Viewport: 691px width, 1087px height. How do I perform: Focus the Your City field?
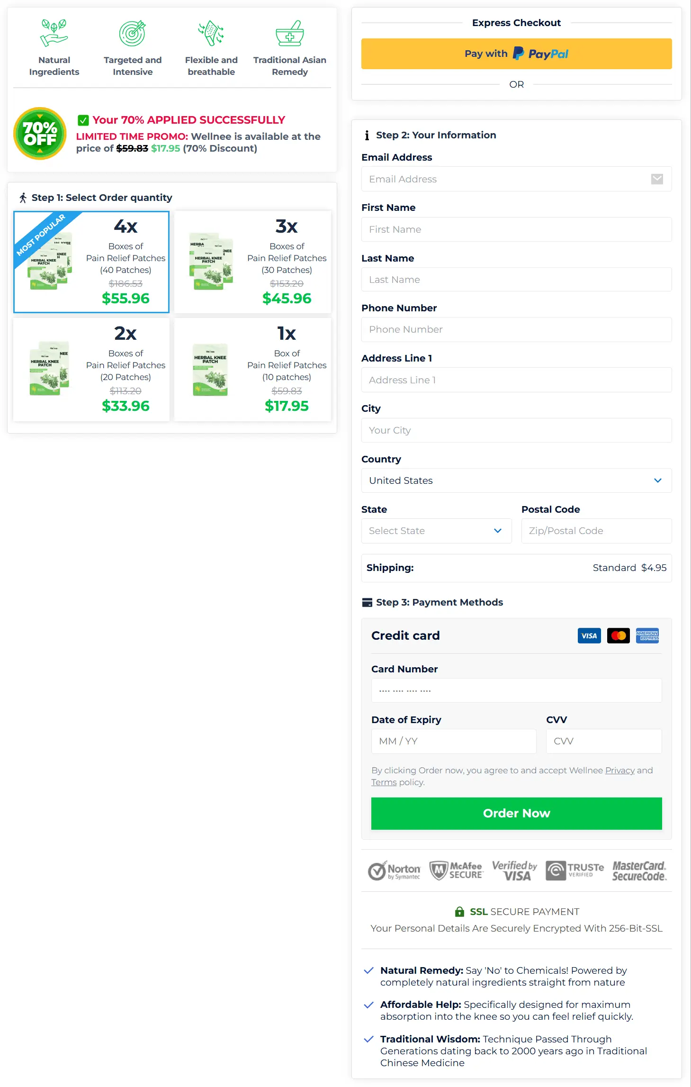516,430
